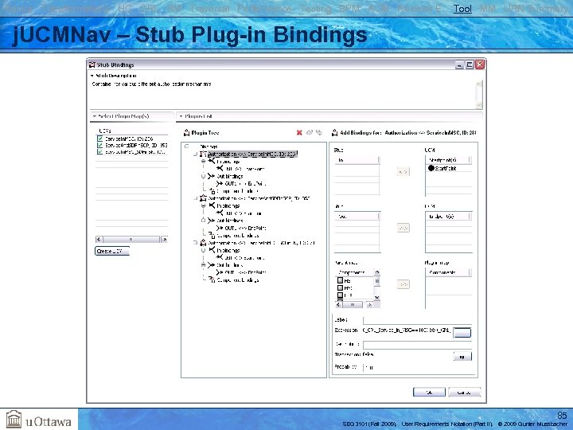Image resolution: width=573 pixels, height=430 pixels.
Task: Click Component Bindings icon under second Authorization
Action: click(x=212, y=235)
